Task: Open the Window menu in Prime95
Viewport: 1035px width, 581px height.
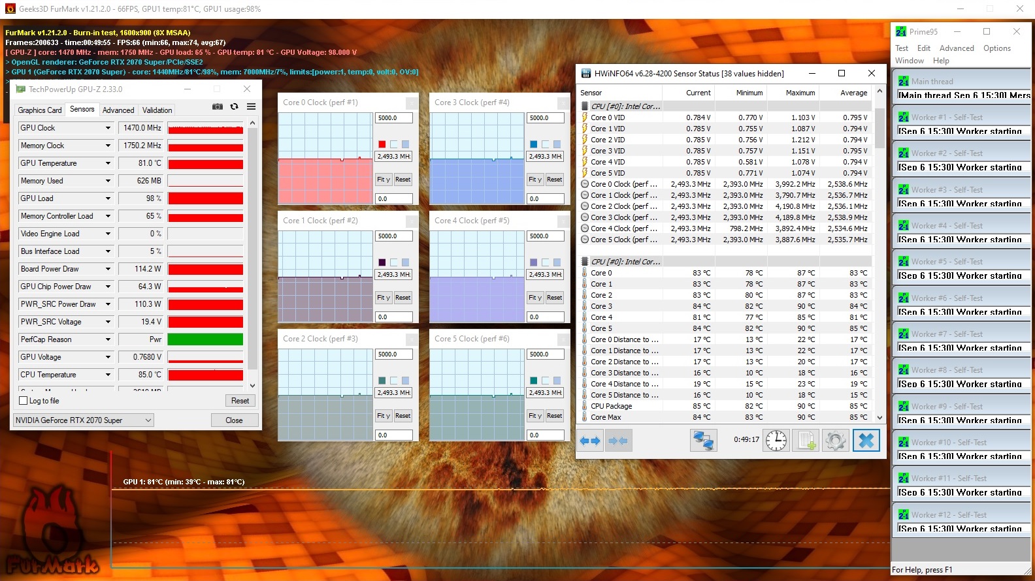Action: click(x=910, y=61)
